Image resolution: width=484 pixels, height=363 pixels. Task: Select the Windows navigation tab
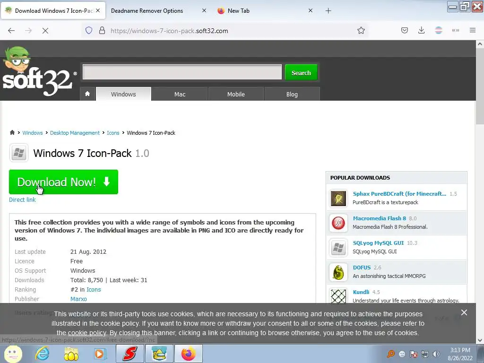coord(123,94)
